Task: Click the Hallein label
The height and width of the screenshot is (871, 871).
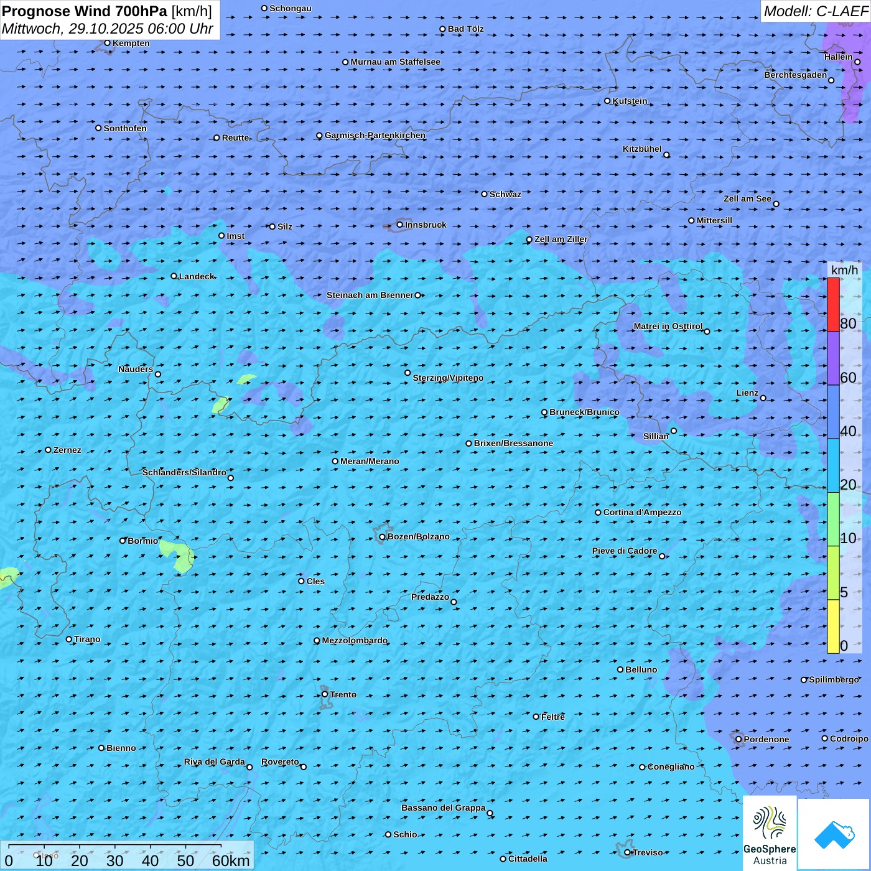Action: click(839, 57)
